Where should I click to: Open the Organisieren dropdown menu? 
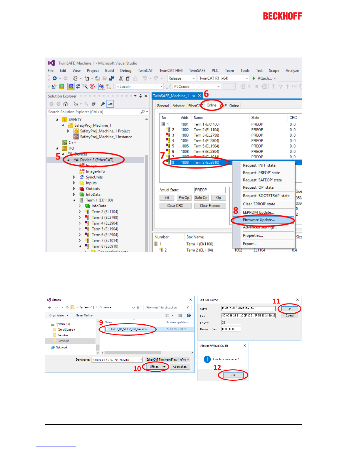(59, 315)
